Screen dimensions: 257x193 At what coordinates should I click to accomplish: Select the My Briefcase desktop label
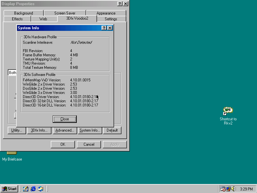click(12, 159)
